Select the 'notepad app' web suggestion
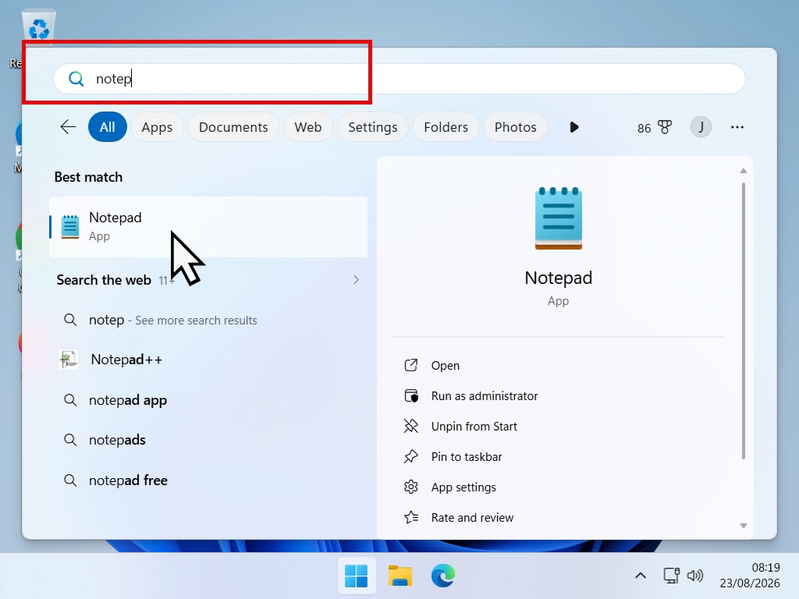Screen dimensions: 799x599 [x=208, y=400]
